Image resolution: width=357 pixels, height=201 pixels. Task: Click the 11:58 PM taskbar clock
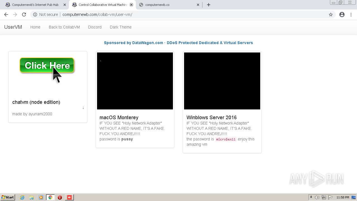343,197
